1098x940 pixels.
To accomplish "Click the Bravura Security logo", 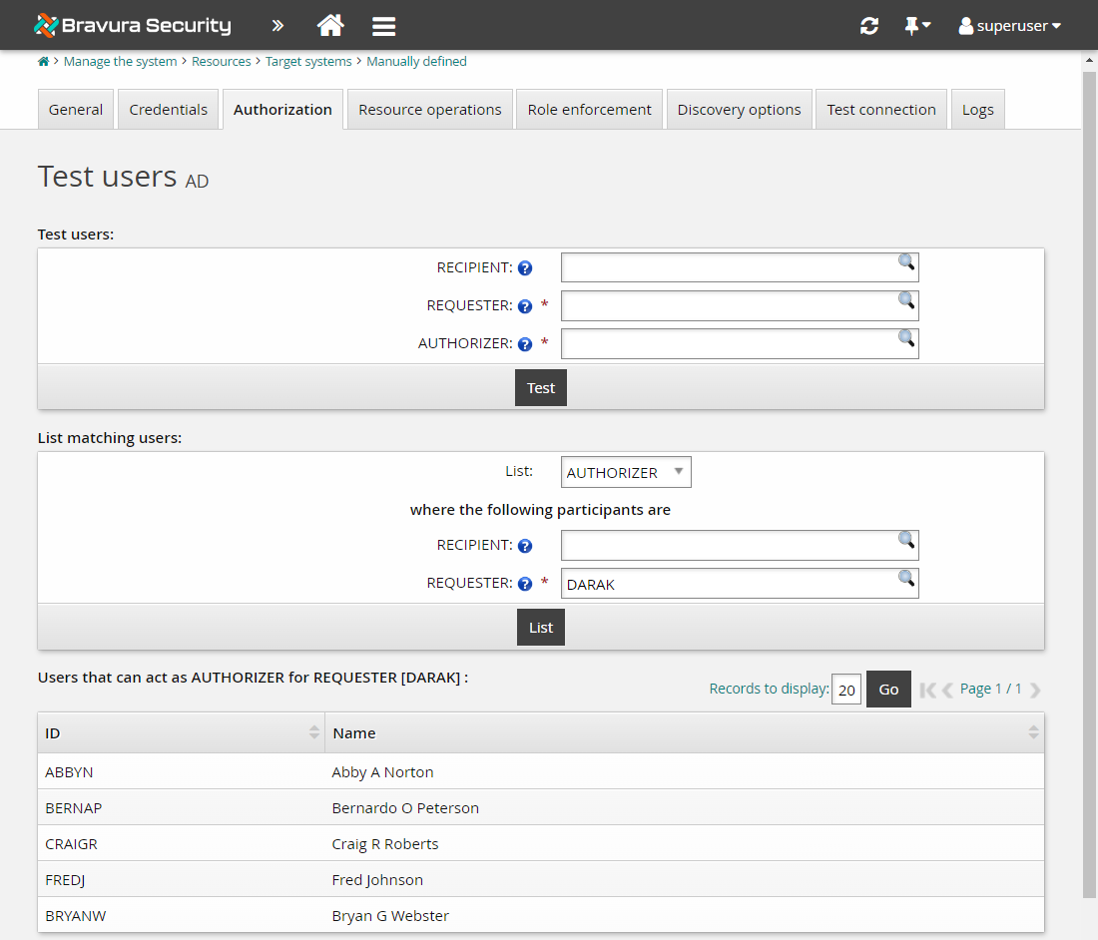I will point(132,25).
